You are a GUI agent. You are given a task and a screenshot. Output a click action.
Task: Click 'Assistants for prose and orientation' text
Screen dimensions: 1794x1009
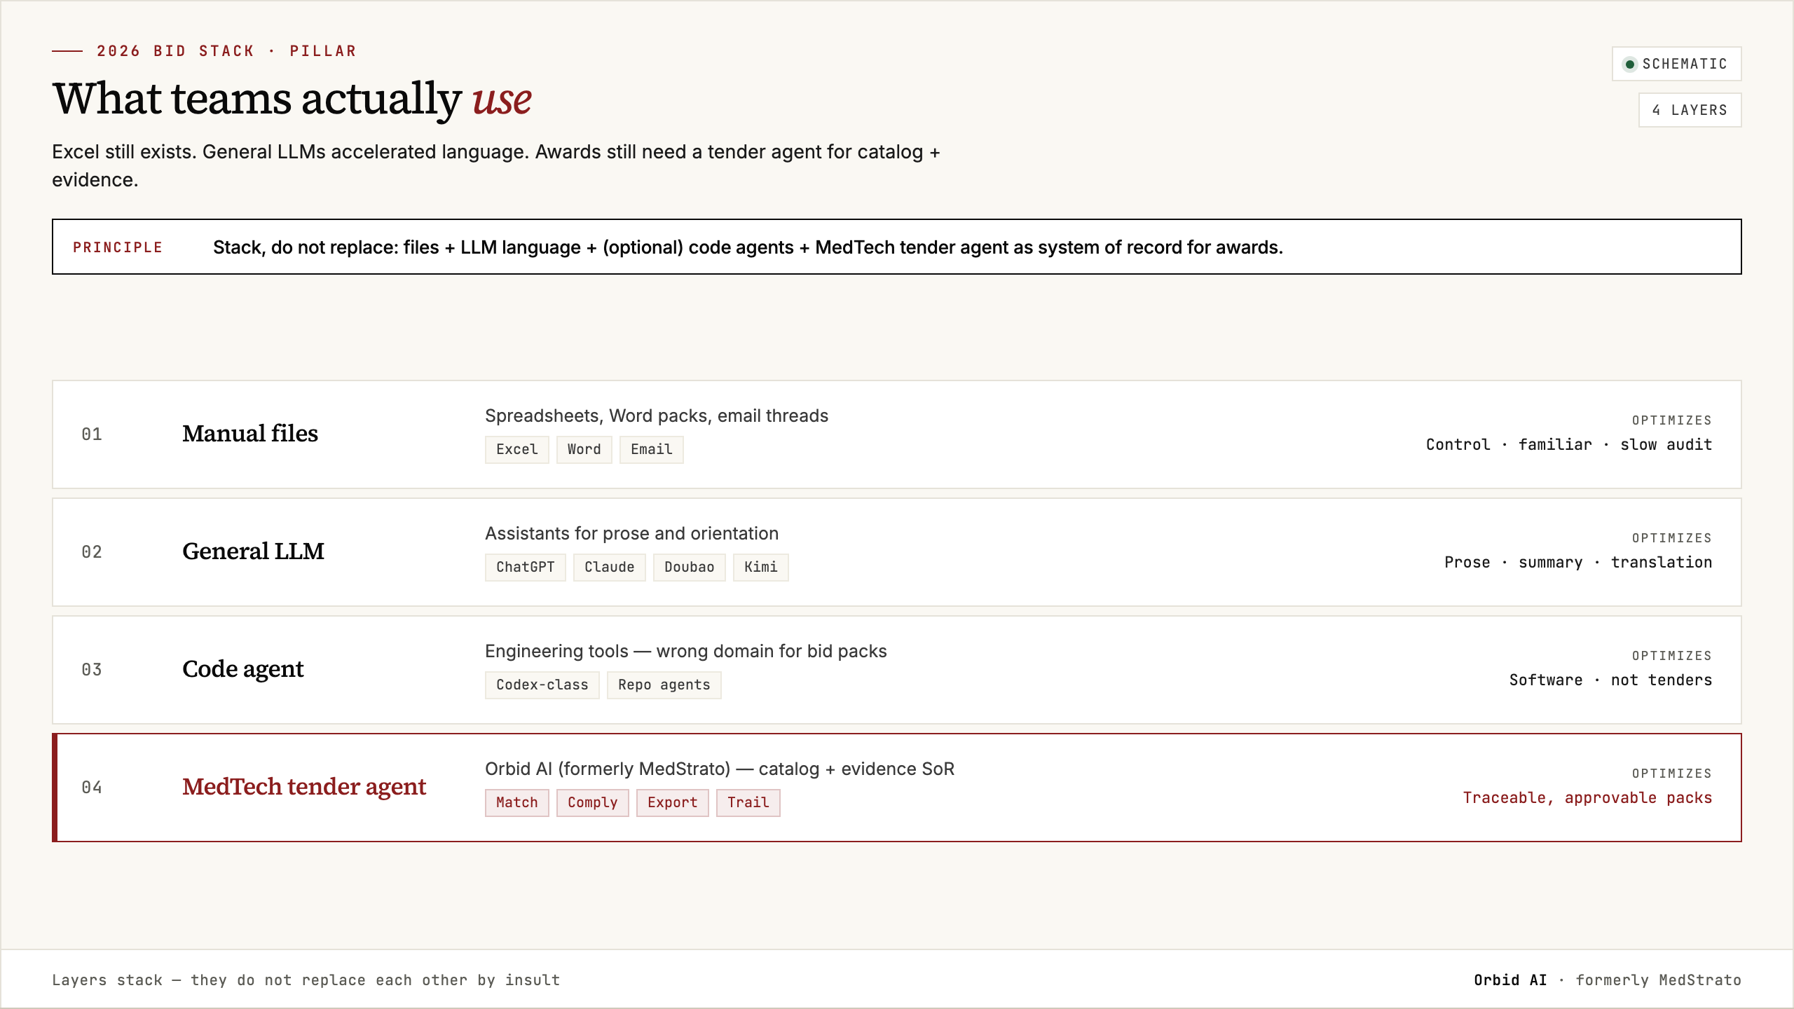tap(631, 533)
